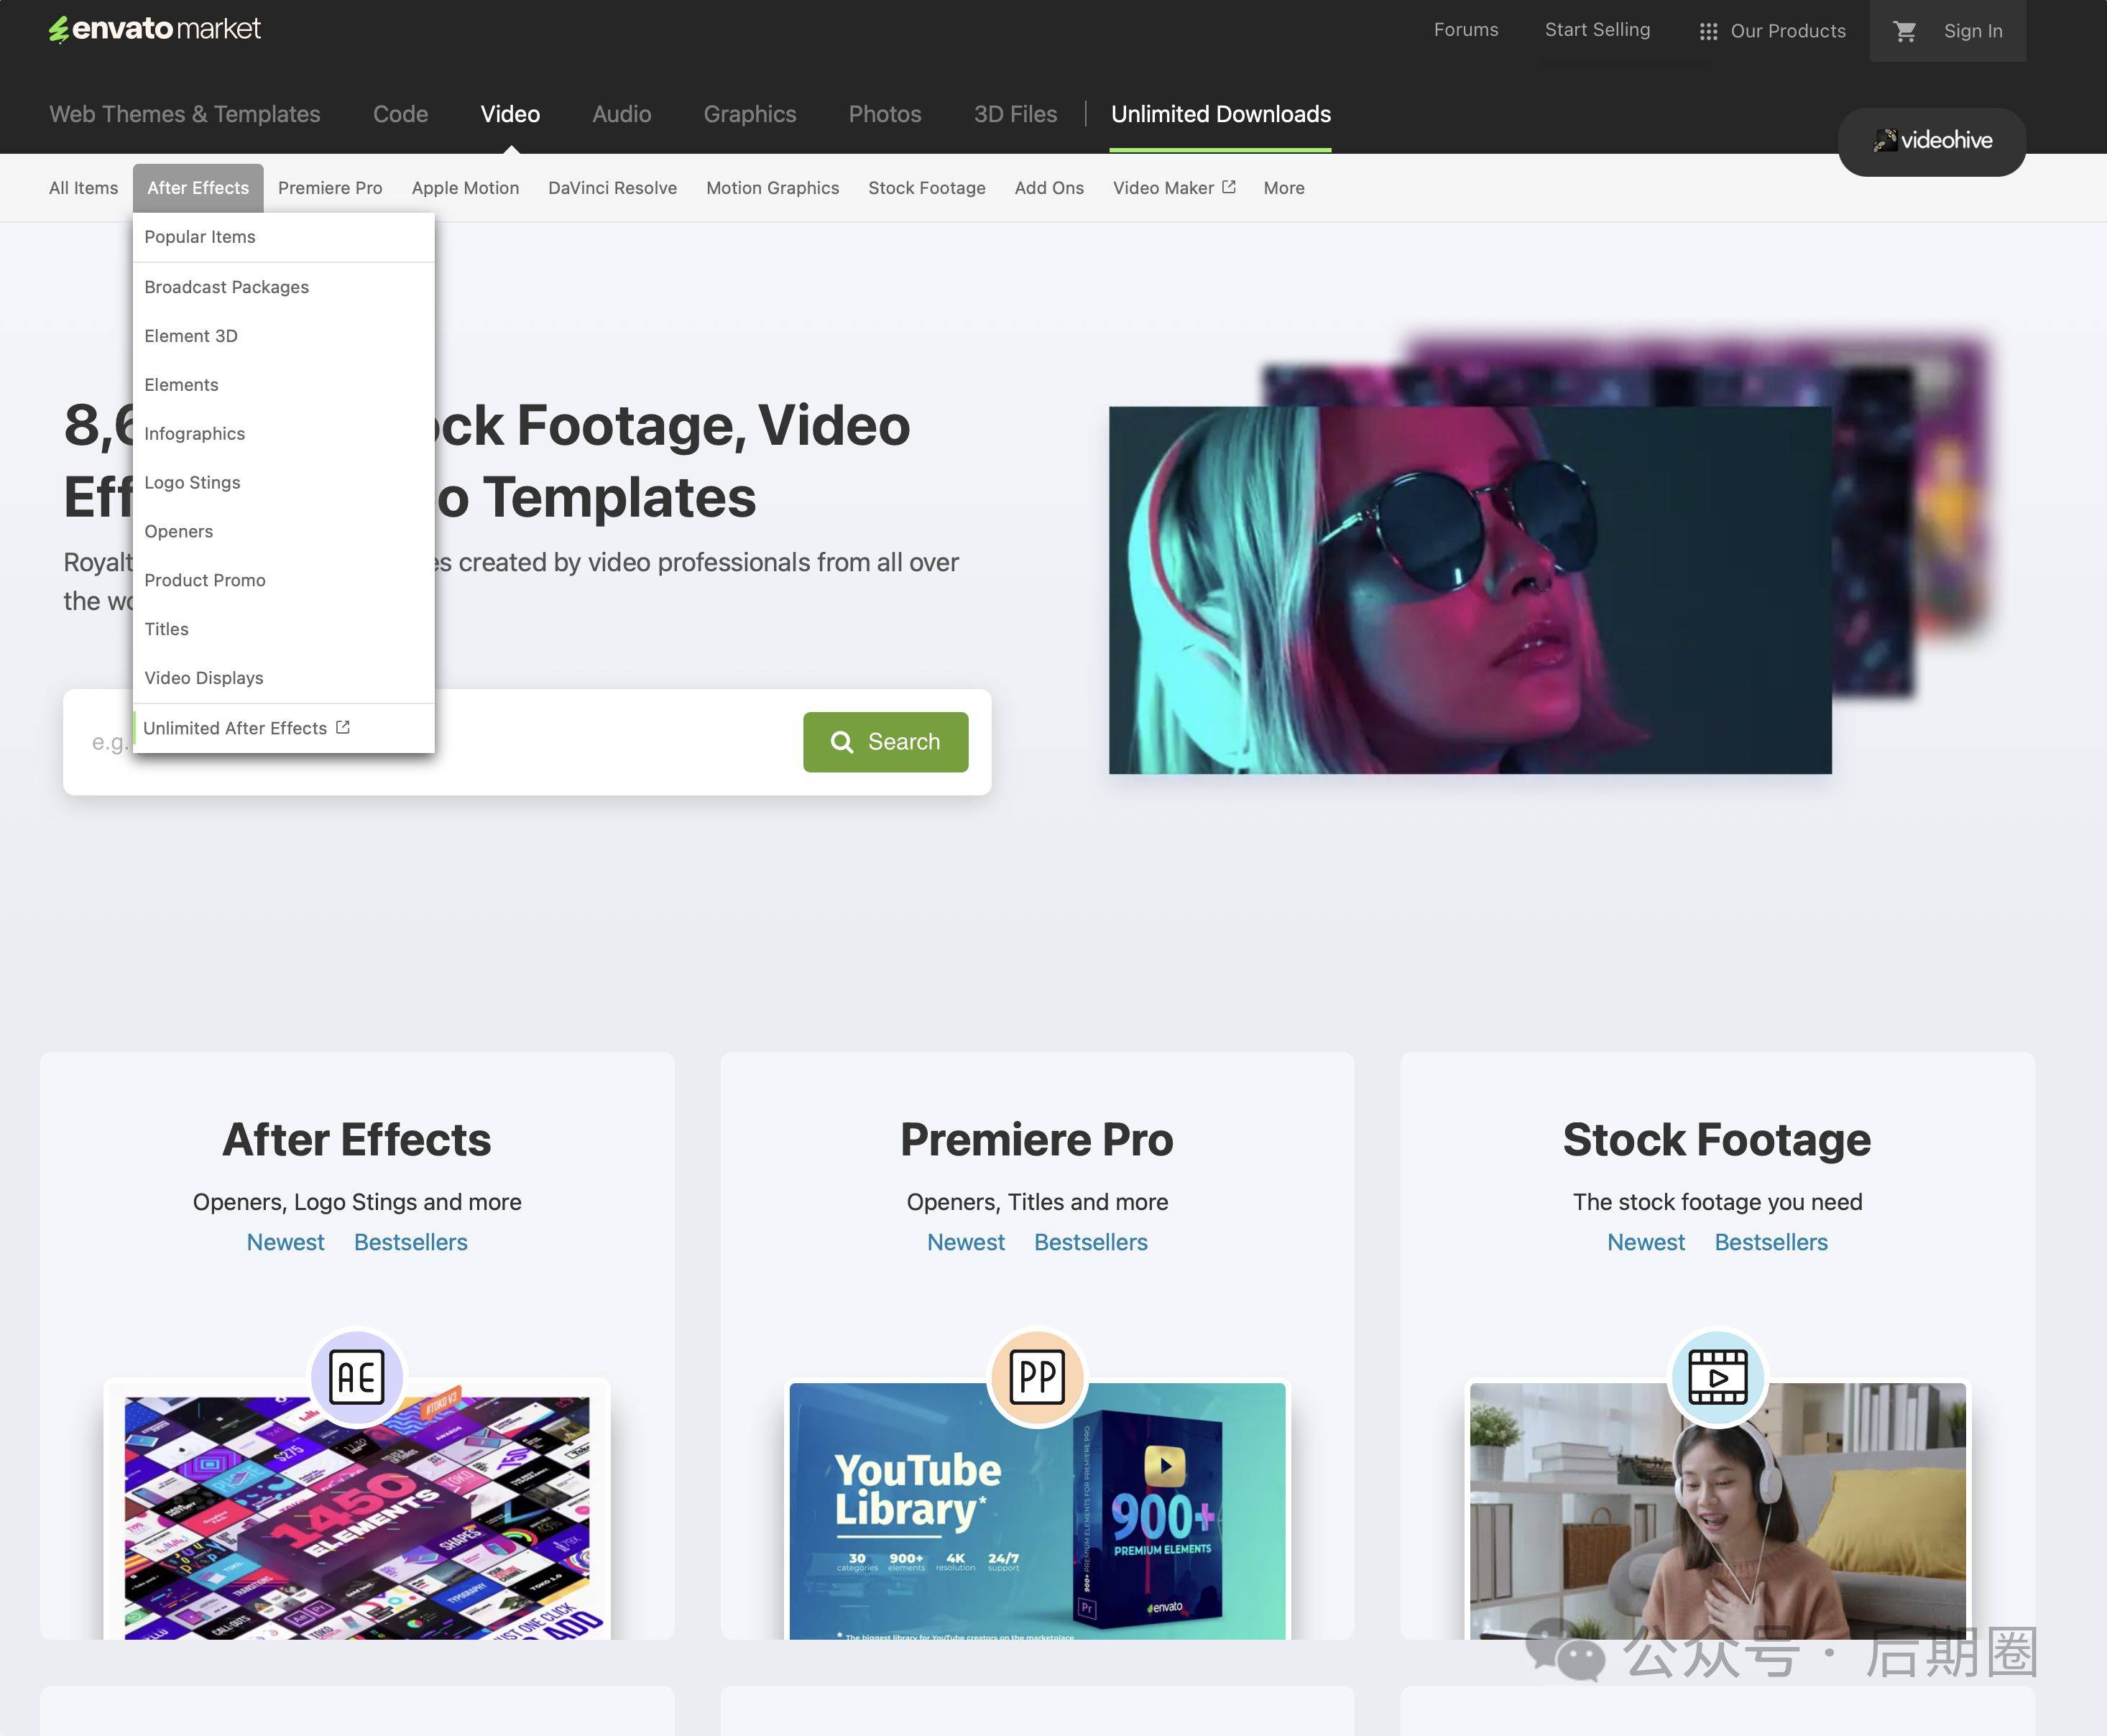Open the Video Maker link
Image resolution: width=2107 pixels, height=1736 pixels.
click(x=1174, y=188)
